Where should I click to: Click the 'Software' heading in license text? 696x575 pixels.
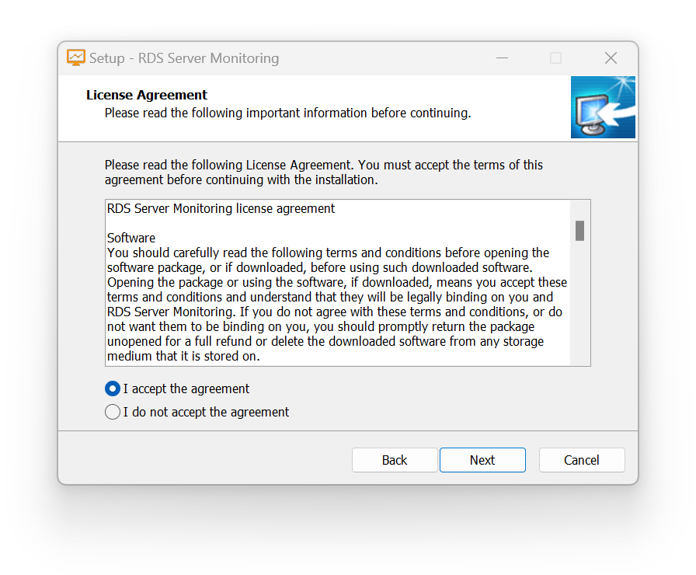(131, 238)
